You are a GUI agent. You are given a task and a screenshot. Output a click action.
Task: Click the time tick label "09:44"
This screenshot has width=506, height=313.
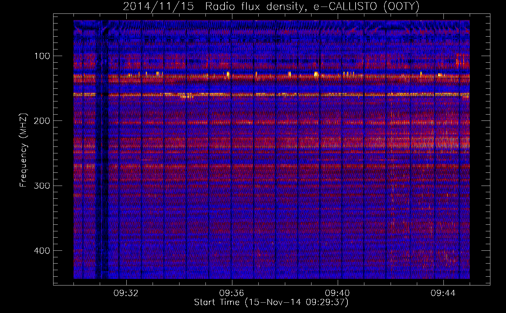[x=443, y=293]
